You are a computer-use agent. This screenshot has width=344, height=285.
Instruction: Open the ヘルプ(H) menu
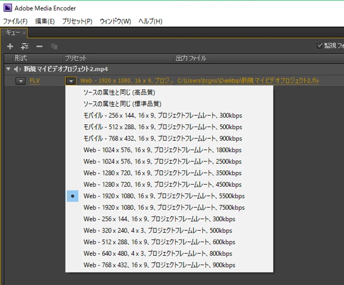coord(151,21)
